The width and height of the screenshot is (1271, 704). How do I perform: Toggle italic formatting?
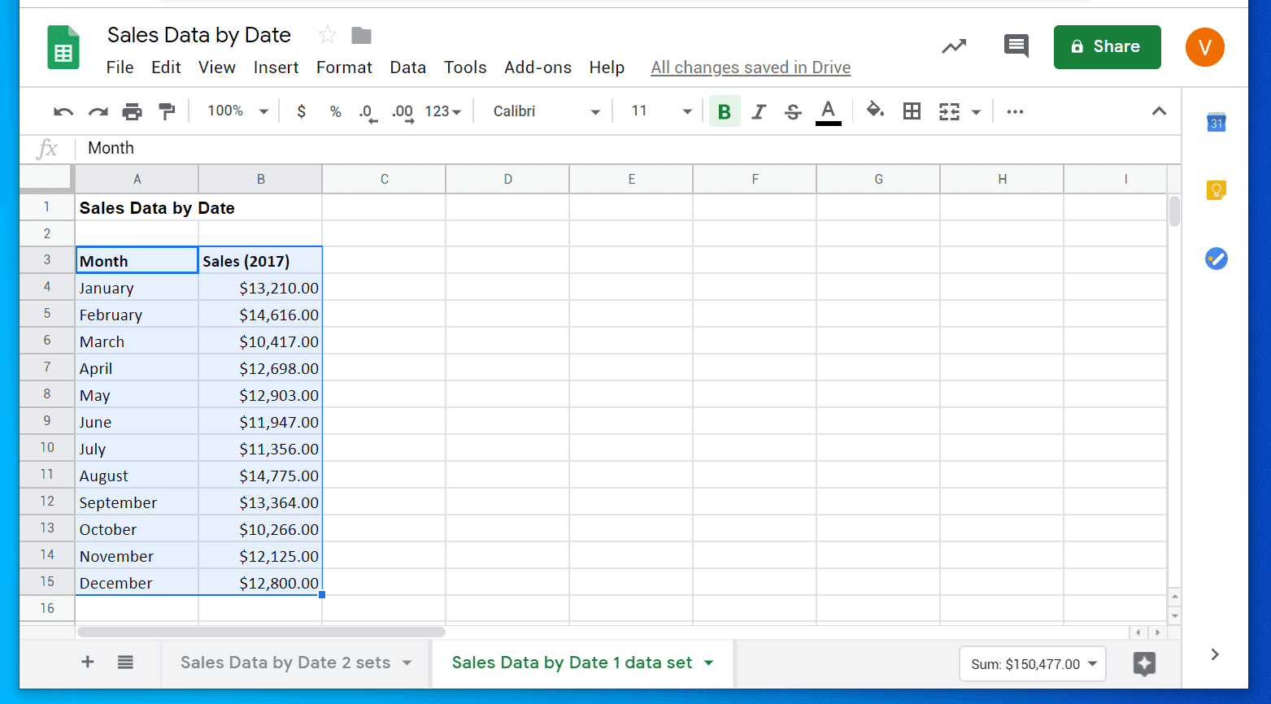tap(758, 111)
